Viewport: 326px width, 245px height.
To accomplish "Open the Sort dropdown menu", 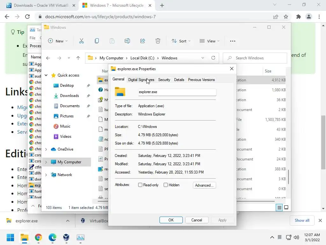I will pyautogui.click(x=181, y=41).
